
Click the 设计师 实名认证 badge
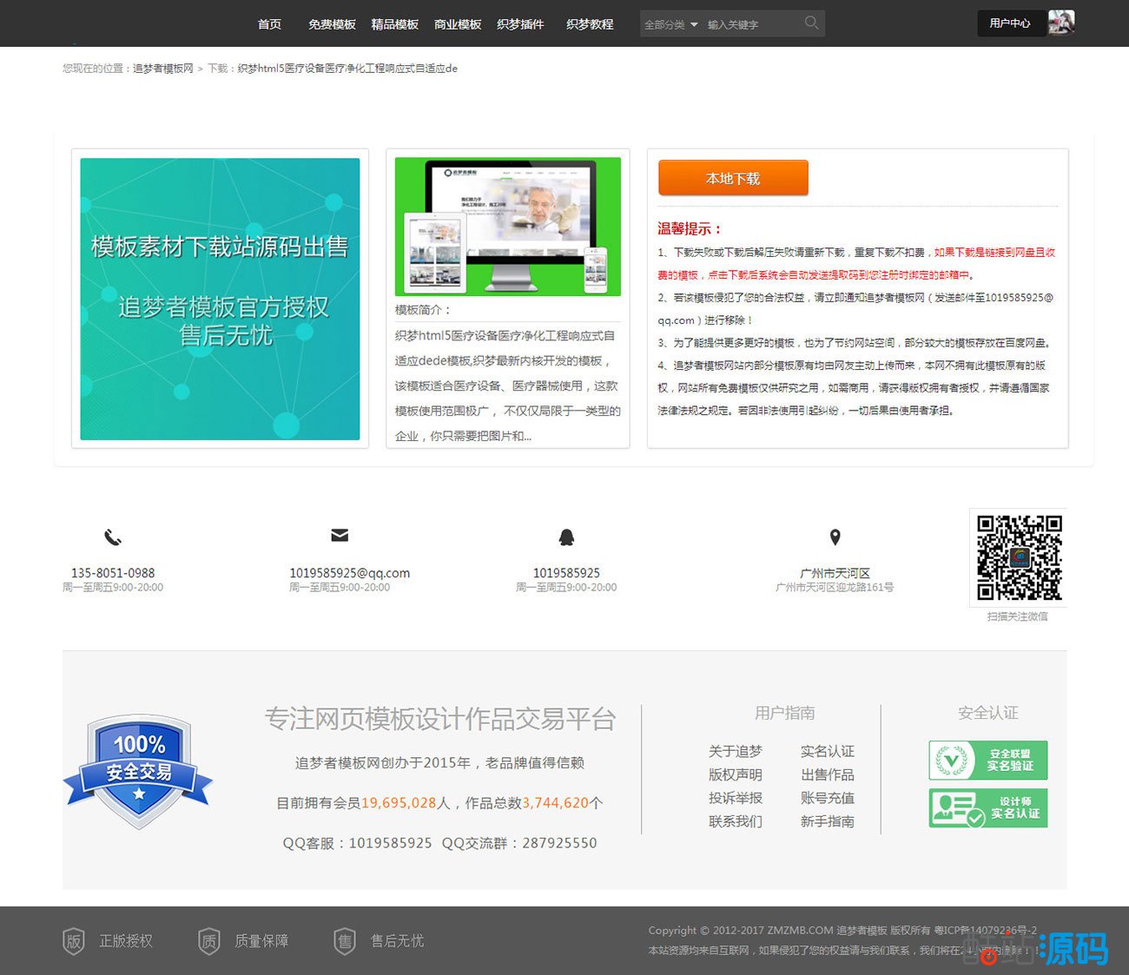pyautogui.click(x=987, y=808)
